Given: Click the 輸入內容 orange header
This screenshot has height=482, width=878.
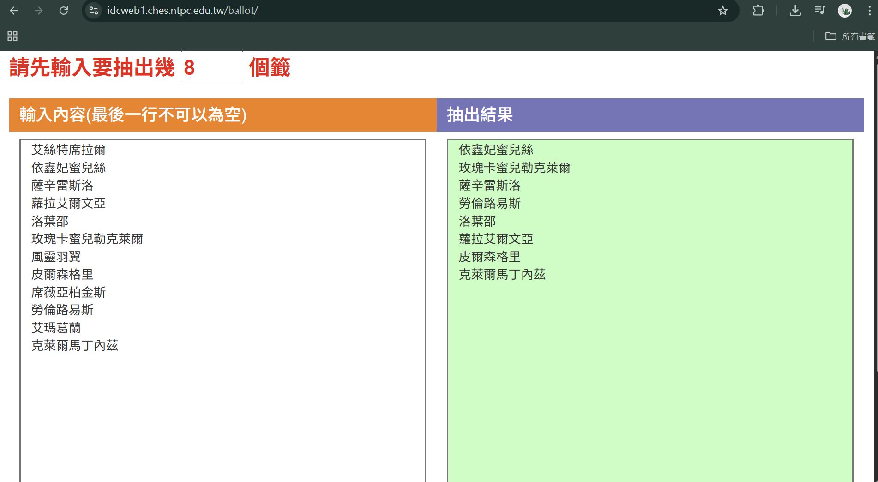Looking at the screenshot, I should (223, 114).
